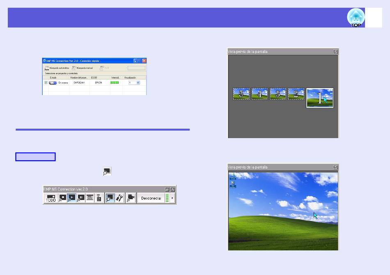Click the EPSON ESSID cell
Viewport: 390px width, 275px height.
[99, 83]
